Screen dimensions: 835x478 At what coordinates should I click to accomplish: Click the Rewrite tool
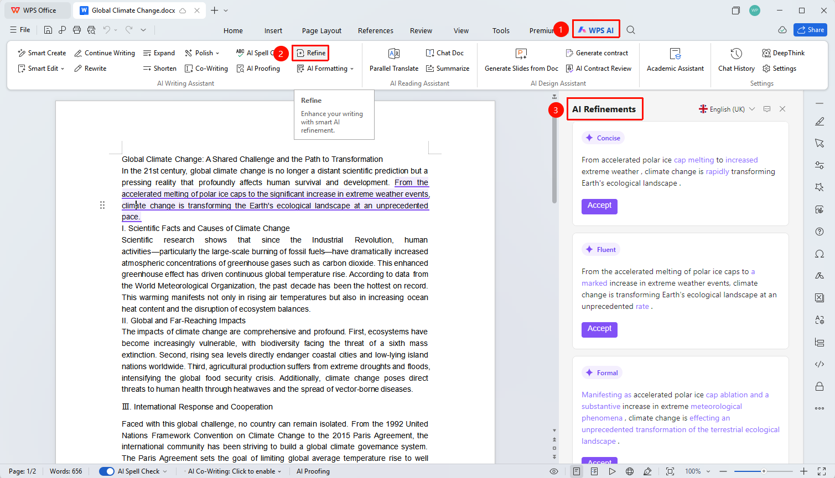click(90, 69)
